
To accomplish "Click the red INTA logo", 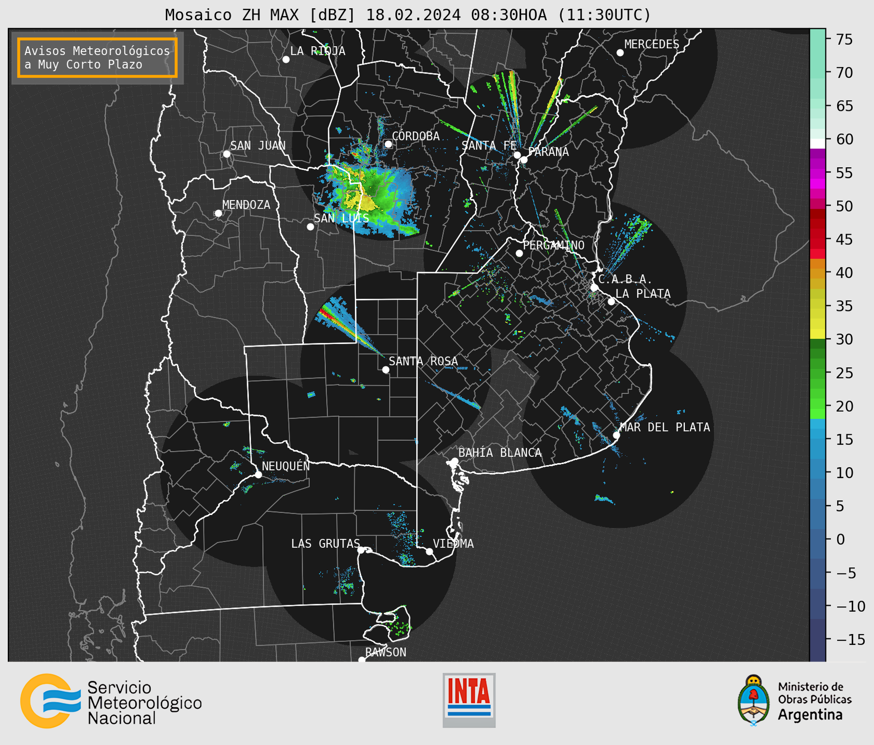I will (x=469, y=700).
